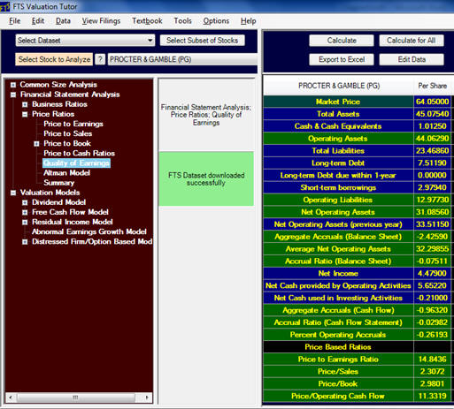454x409 pixels.
Task: Open the Data menu
Action: tap(63, 21)
